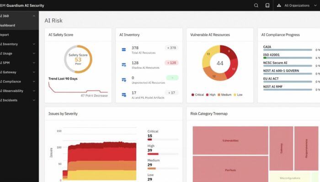
Task: Click the PenTests treemap tile
Action: click(230, 169)
